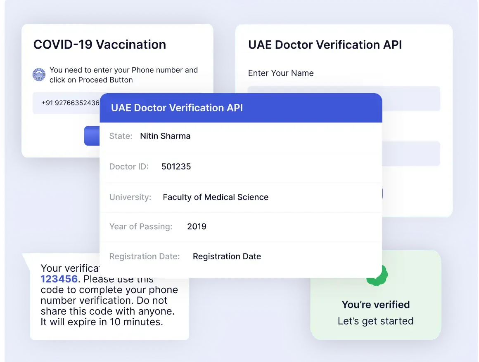Click the Registration Date value text
Image resolution: width=479 pixels, height=362 pixels.
[x=227, y=256]
